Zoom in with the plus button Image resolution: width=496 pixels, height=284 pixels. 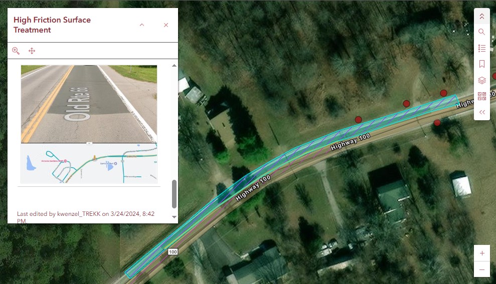click(482, 253)
